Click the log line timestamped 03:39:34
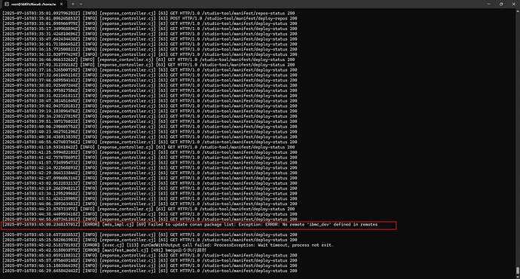520x279 pixels. point(149,116)
